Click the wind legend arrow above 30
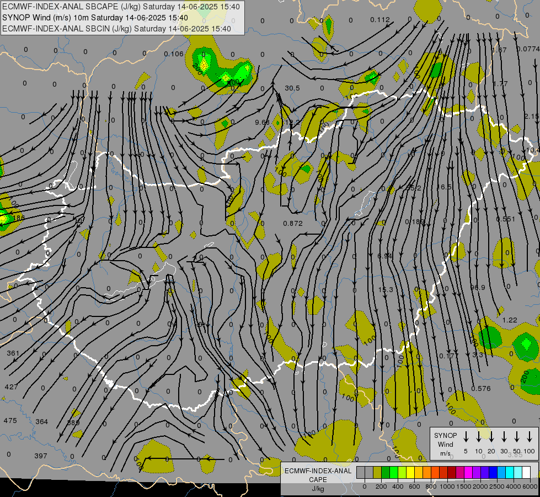 click(504, 437)
